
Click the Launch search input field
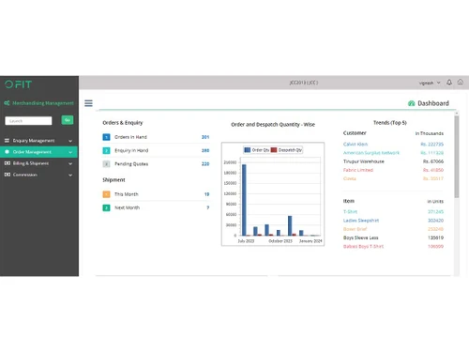[x=28, y=121]
